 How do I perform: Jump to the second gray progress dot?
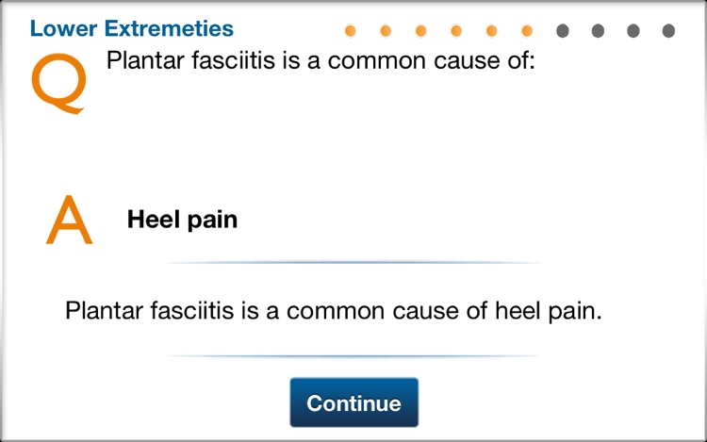(x=598, y=31)
